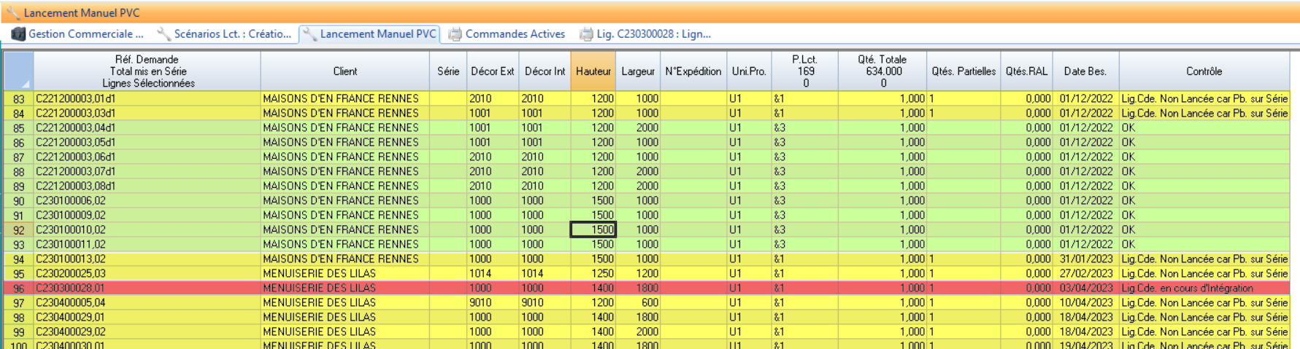Click the Largeur cell of row 97
The width and height of the screenshot is (1300, 349).
point(638,302)
